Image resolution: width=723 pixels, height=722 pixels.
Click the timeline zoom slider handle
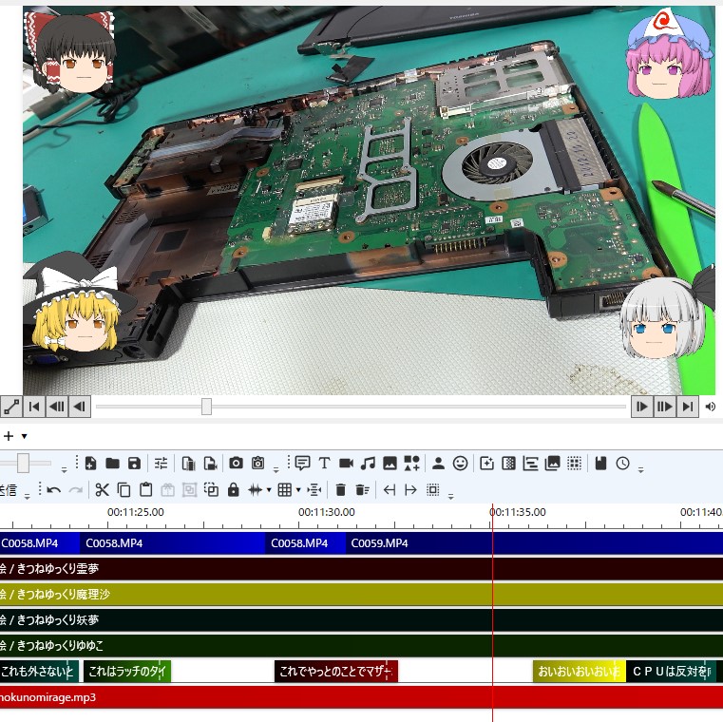[23, 463]
